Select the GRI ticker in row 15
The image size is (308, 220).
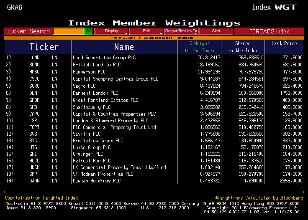pos(33,154)
